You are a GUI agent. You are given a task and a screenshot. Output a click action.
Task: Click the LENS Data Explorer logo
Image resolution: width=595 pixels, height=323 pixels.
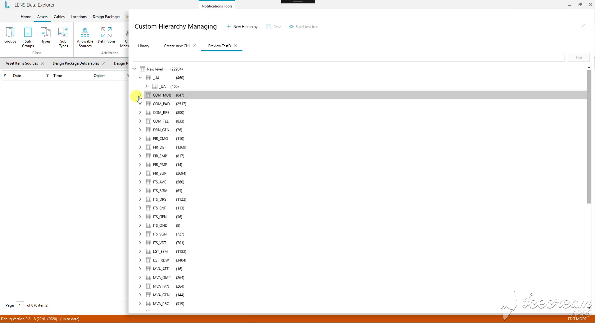tap(7, 5)
